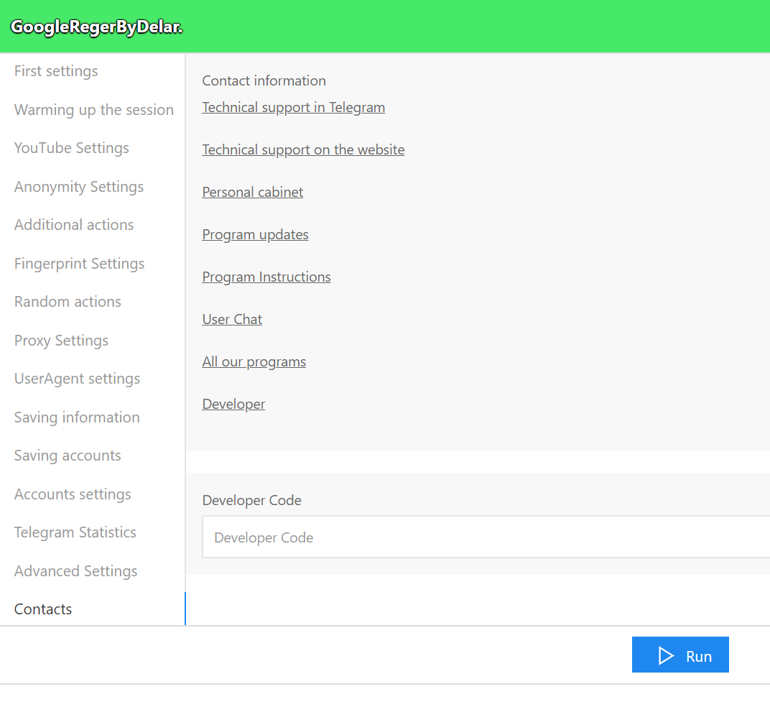Open Technical support in Telegram link
Screen dimensions: 770x702
(x=294, y=108)
